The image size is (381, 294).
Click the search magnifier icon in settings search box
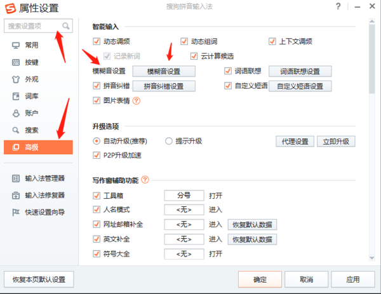65,26
